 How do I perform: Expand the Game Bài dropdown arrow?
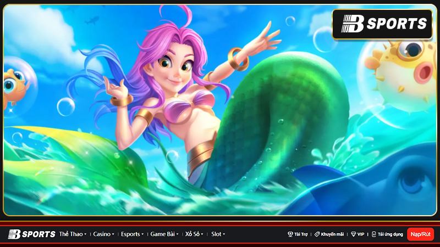(x=177, y=234)
